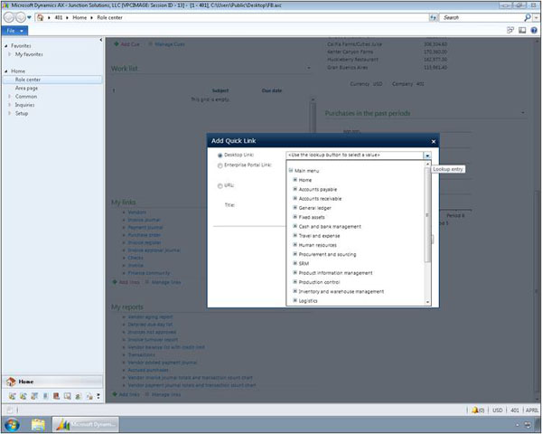Image resolution: width=542 pixels, height=434 pixels.
Task: Click USD currency in status bar
Action: coord(498,410)
